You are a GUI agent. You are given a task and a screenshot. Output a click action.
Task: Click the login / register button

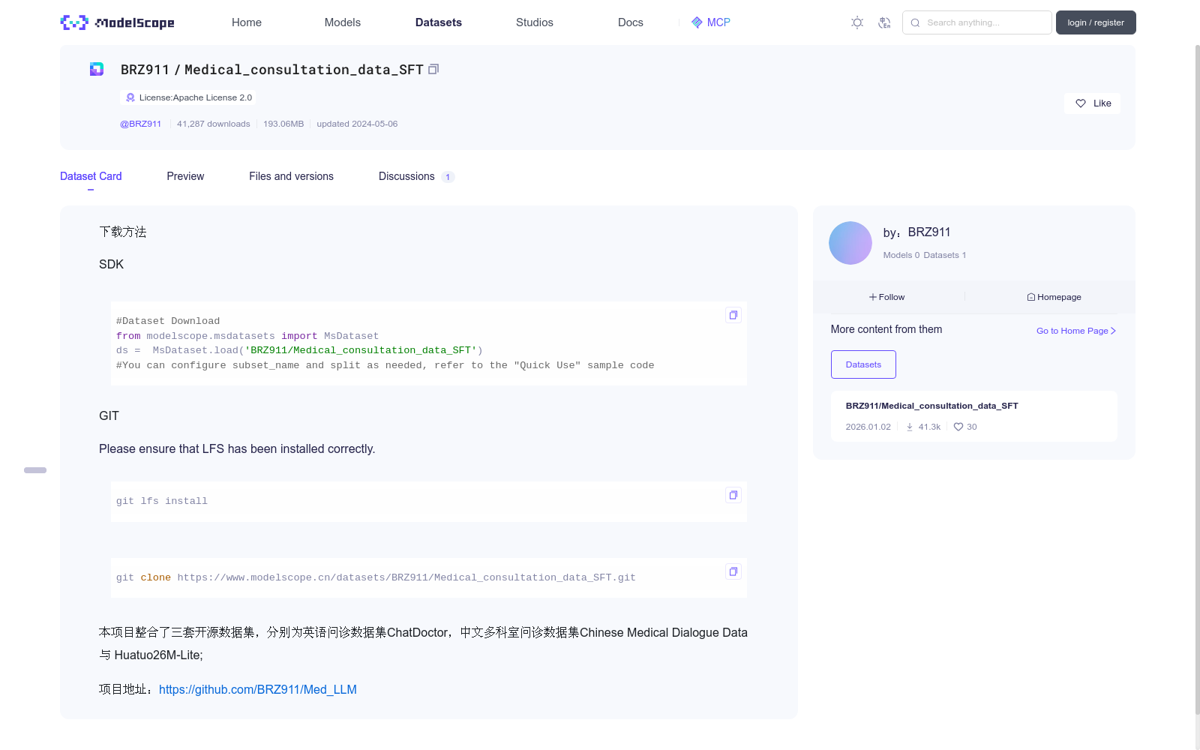click(1096, 22)
